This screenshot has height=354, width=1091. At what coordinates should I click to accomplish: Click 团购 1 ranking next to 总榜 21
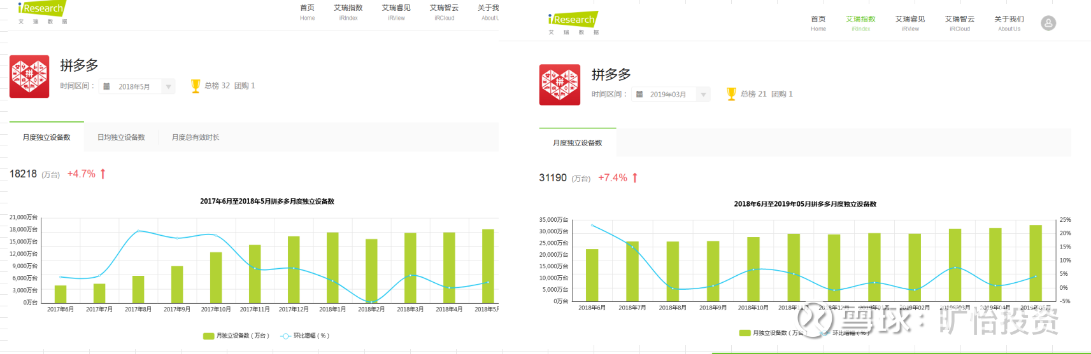pos(782,94)
